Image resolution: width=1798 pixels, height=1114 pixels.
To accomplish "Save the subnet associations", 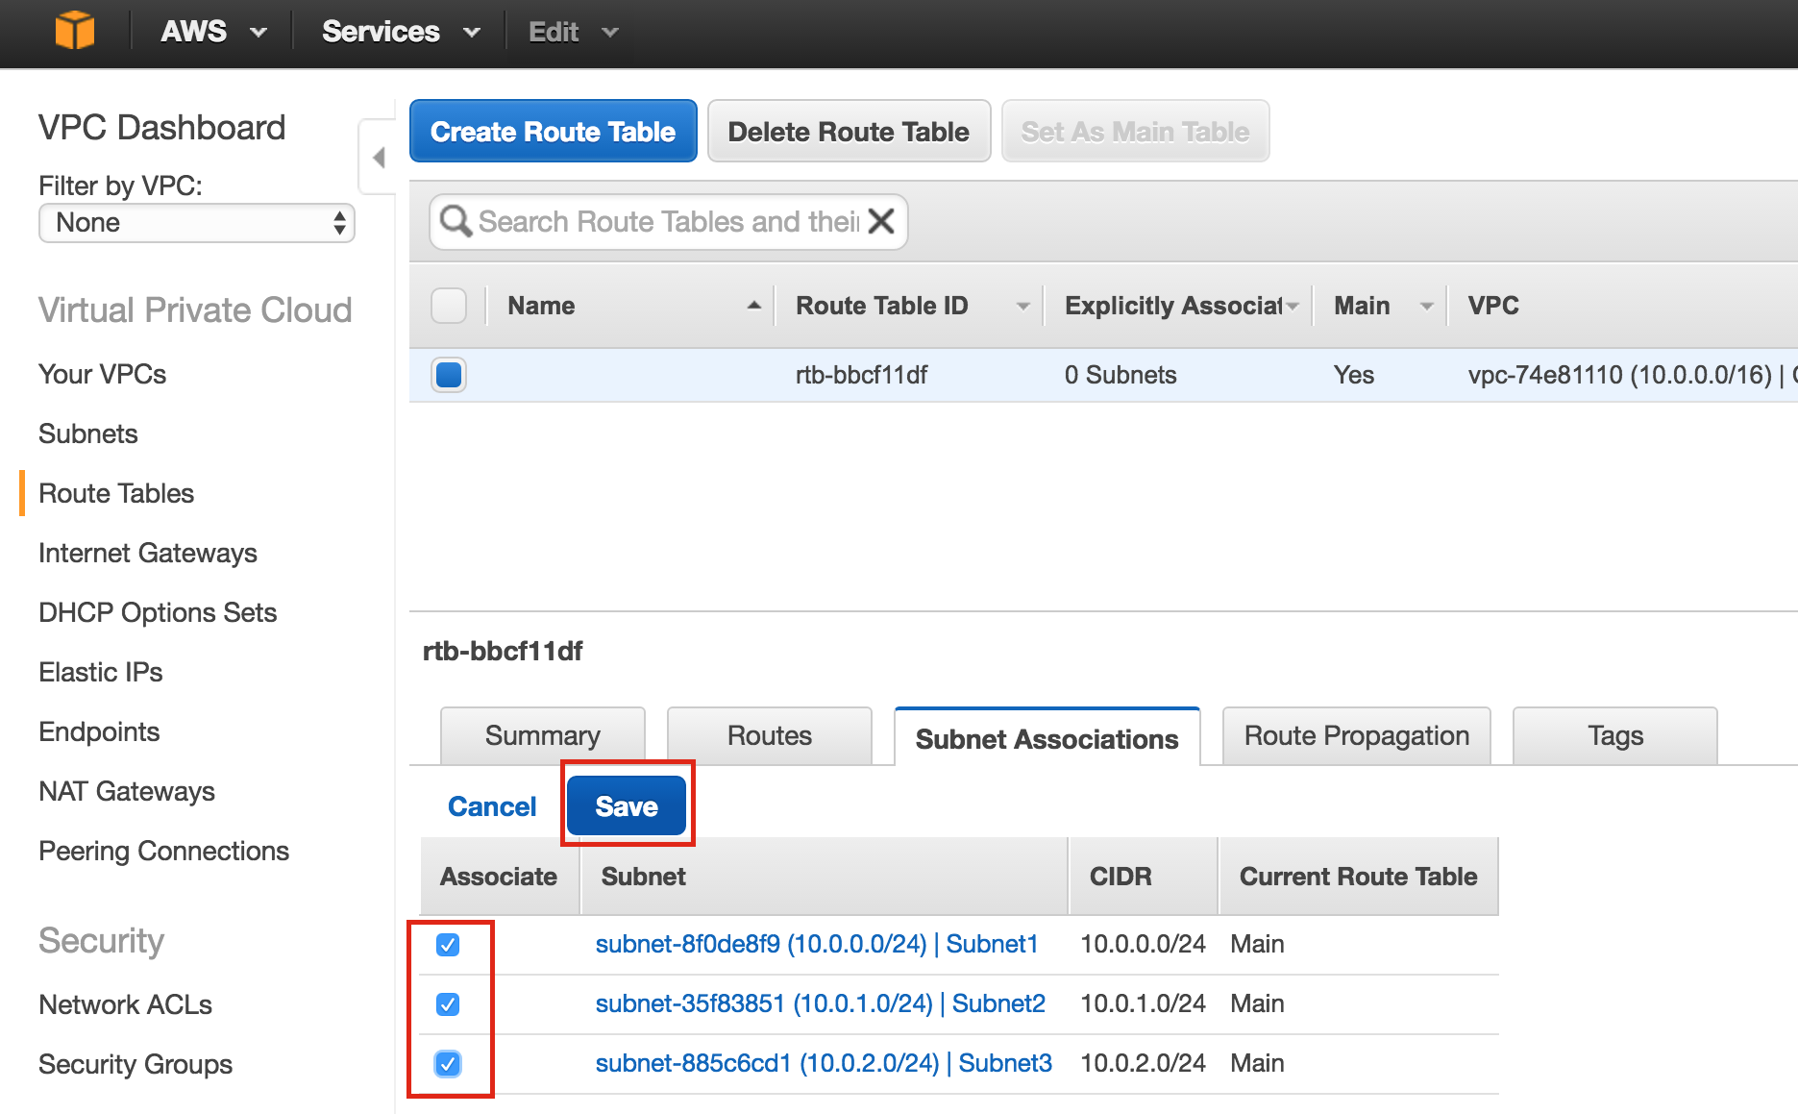I will tap(627, 806).
